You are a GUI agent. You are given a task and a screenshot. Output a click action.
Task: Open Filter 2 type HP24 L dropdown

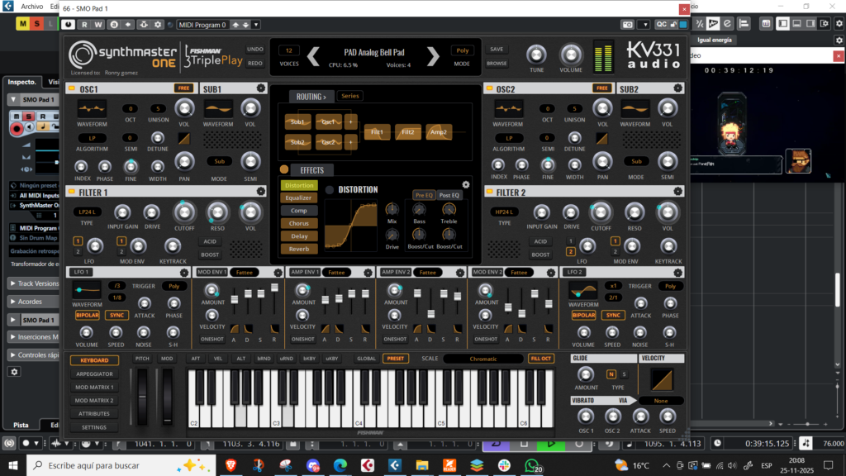504,212
